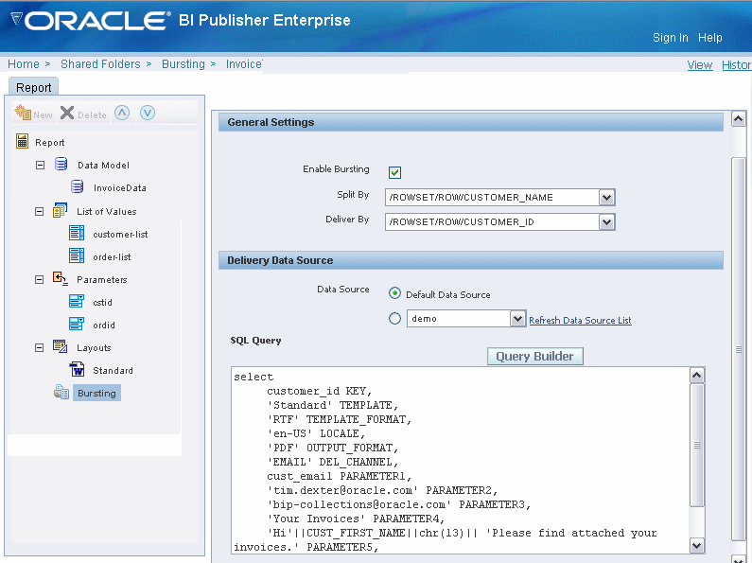The image size is (752, 563).
Task: Select the order-list tree item label
Action: point(112,256)
